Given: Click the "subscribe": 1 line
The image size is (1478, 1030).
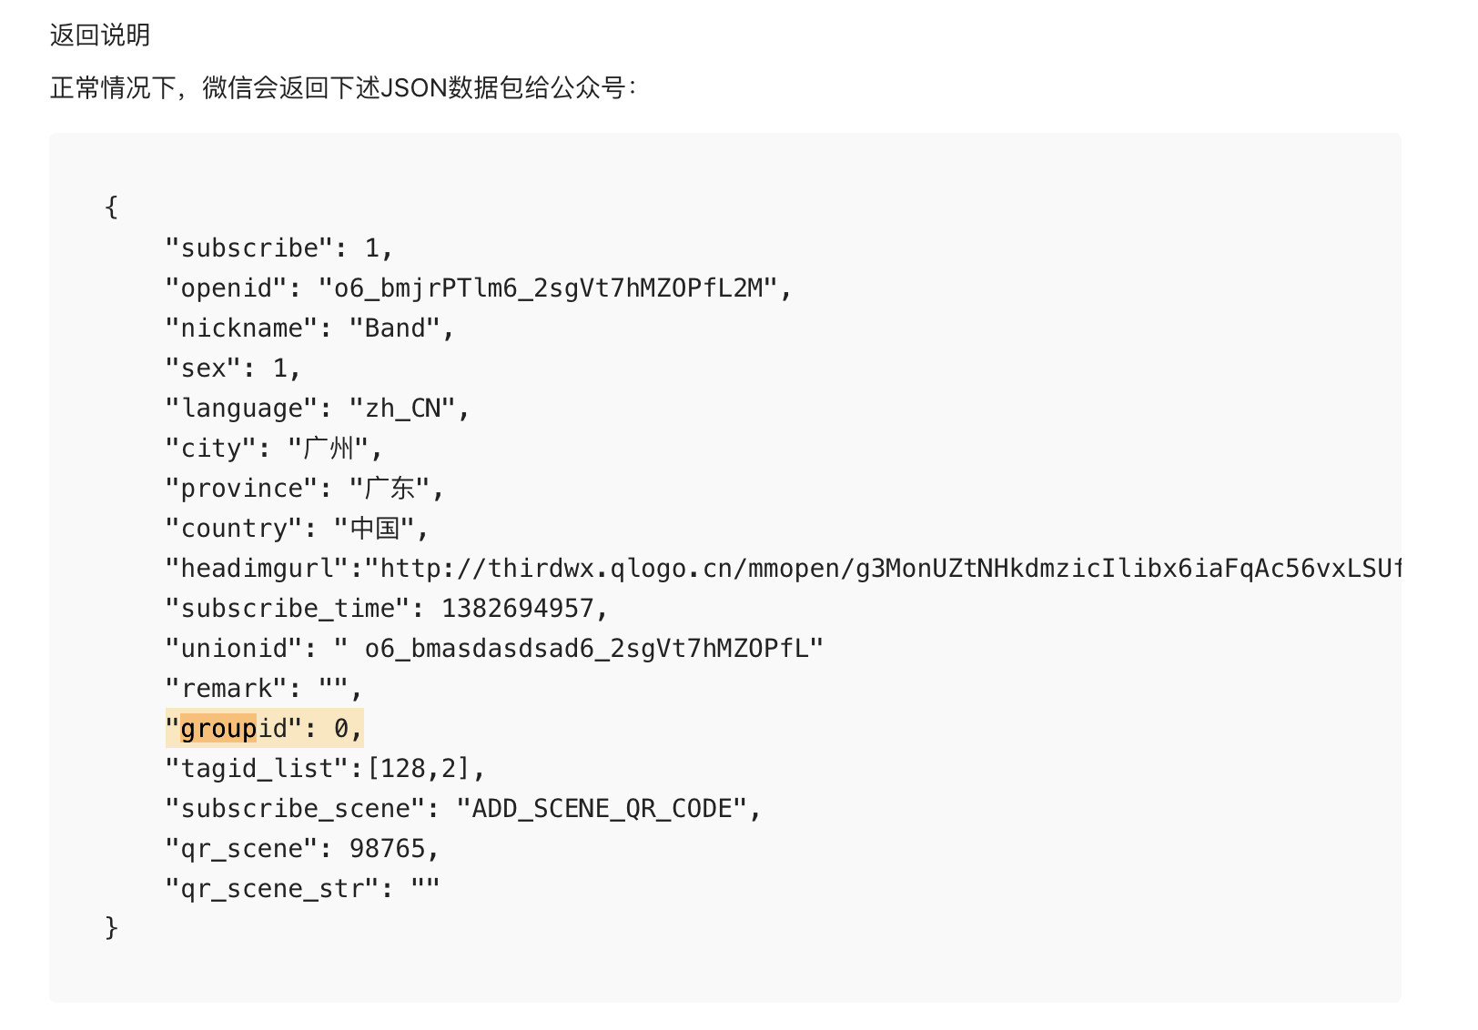Looking at the screenshot, I should coord(278,248).
